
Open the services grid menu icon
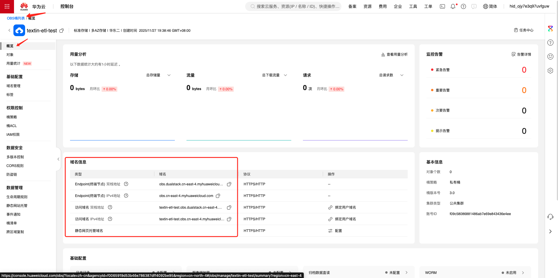pyautogui.click(x=7, y=6)
